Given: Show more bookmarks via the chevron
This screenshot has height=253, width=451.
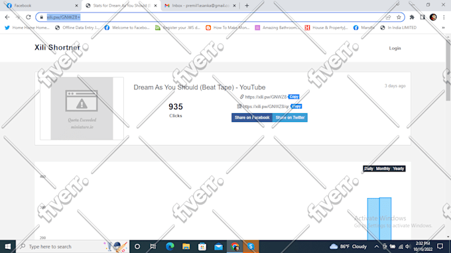Looking at the screenshot, I should pyautogui.click(x=443, y=28).
